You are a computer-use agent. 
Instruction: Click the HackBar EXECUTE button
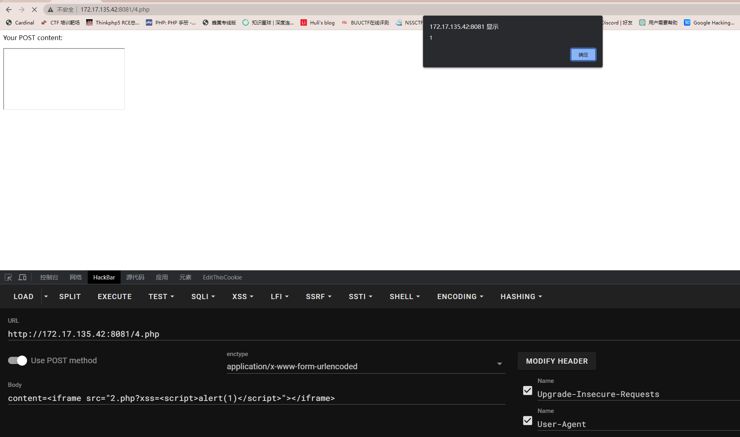115,297
